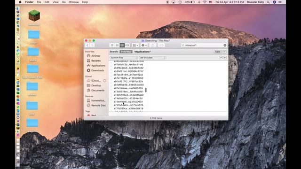This screenshot has width=301, height=169.
Task: Open the Help menu
Action: 85,2
